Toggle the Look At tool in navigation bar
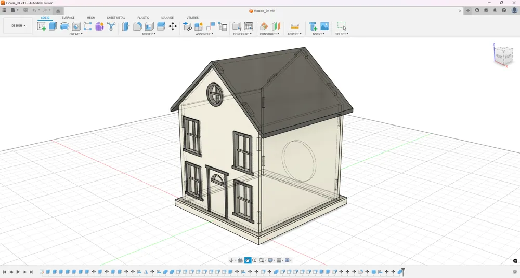 click(240, 260)
